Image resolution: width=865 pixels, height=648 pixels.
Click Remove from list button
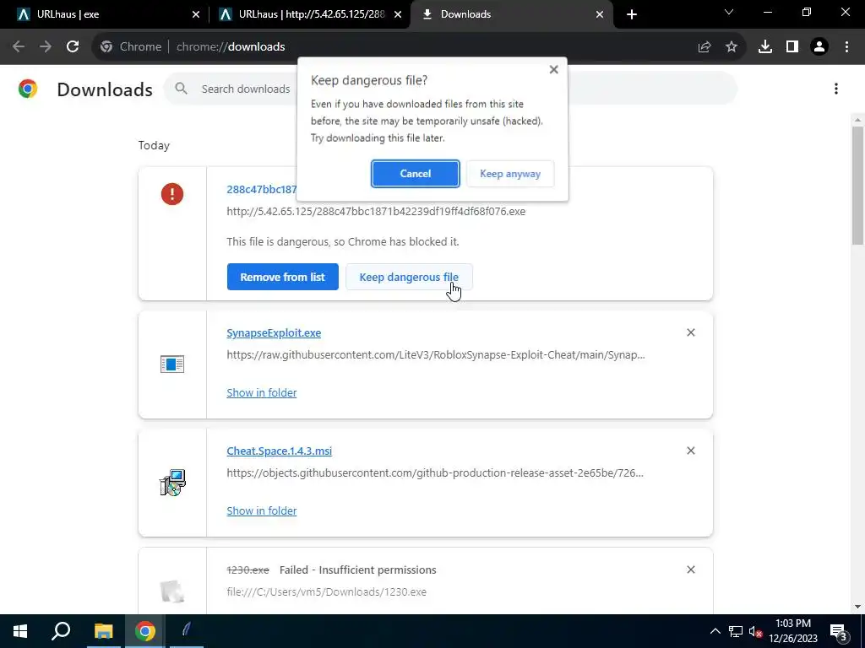pos(282,277)
